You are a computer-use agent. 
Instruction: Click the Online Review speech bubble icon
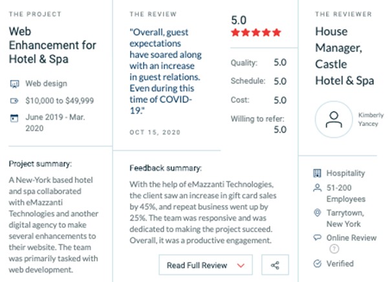click(317, 237)
